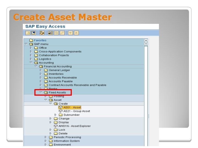
Task: Click Move Favorites Up arrow icon
Action: point(76,33)
